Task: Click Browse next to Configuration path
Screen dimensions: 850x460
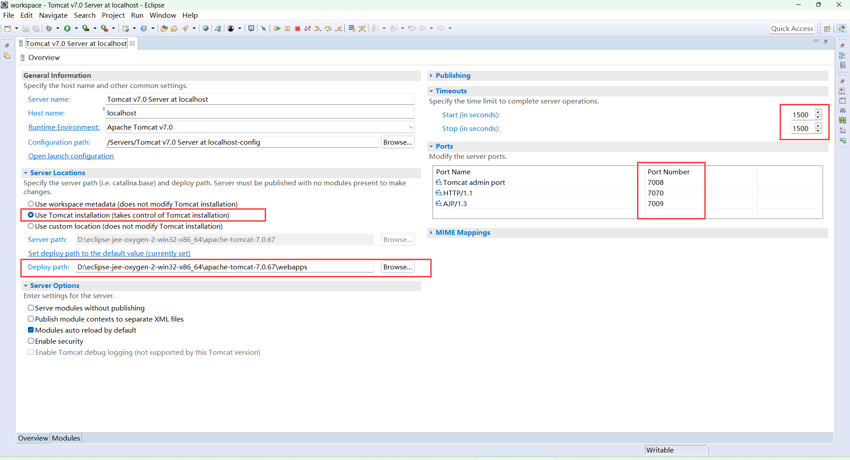Action: (398, 142)
